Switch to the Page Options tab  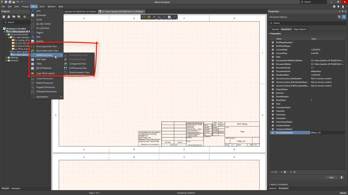(300, 29)
